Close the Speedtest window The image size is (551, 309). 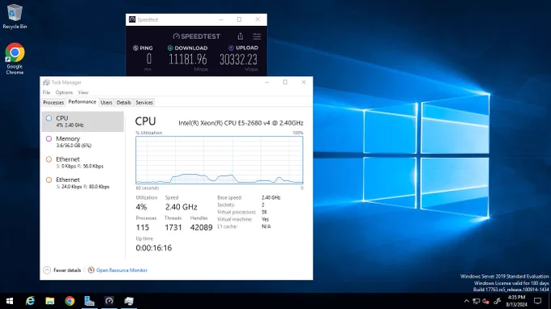pyautogui.click(x=258, y=19)
